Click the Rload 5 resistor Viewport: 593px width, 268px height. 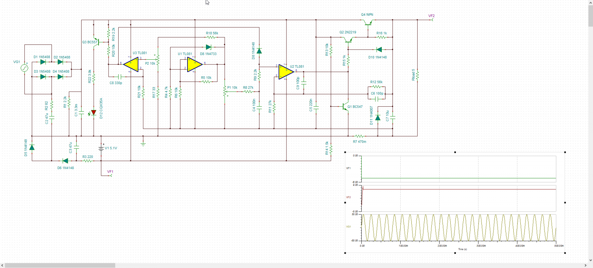(417, 75)
